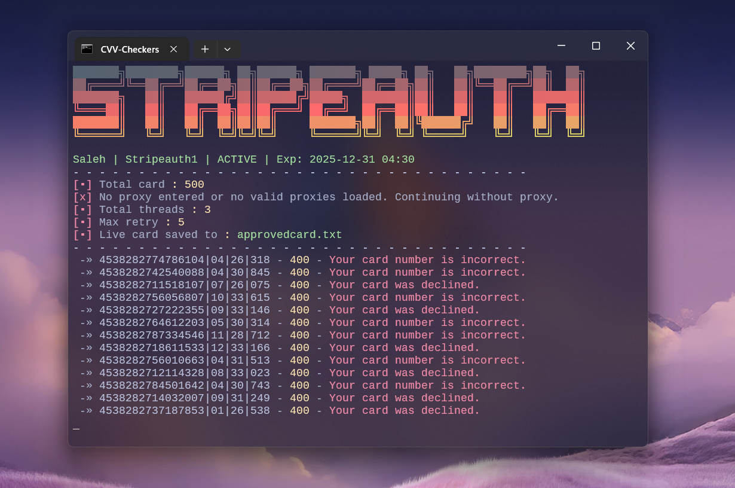Minimize the terminal window
The width and height of the screenshot is (735, 488).
561,45
